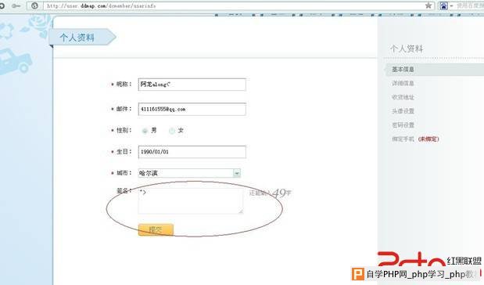The width and height of the screenshot is (484, 285).
Task: Click the clock icon left of the URL
Action: (x=34, y=6)
